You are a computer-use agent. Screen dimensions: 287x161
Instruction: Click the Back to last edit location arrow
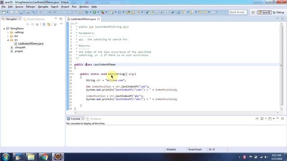click(200, 12)
